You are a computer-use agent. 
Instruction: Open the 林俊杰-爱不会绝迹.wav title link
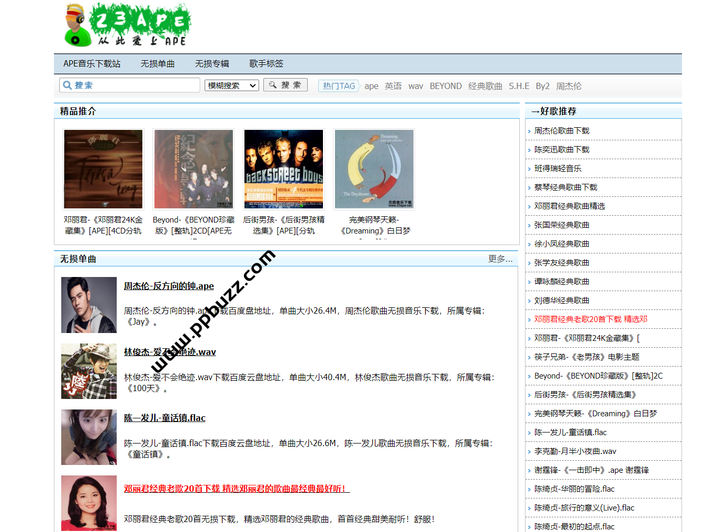click(x=170, y=352)
